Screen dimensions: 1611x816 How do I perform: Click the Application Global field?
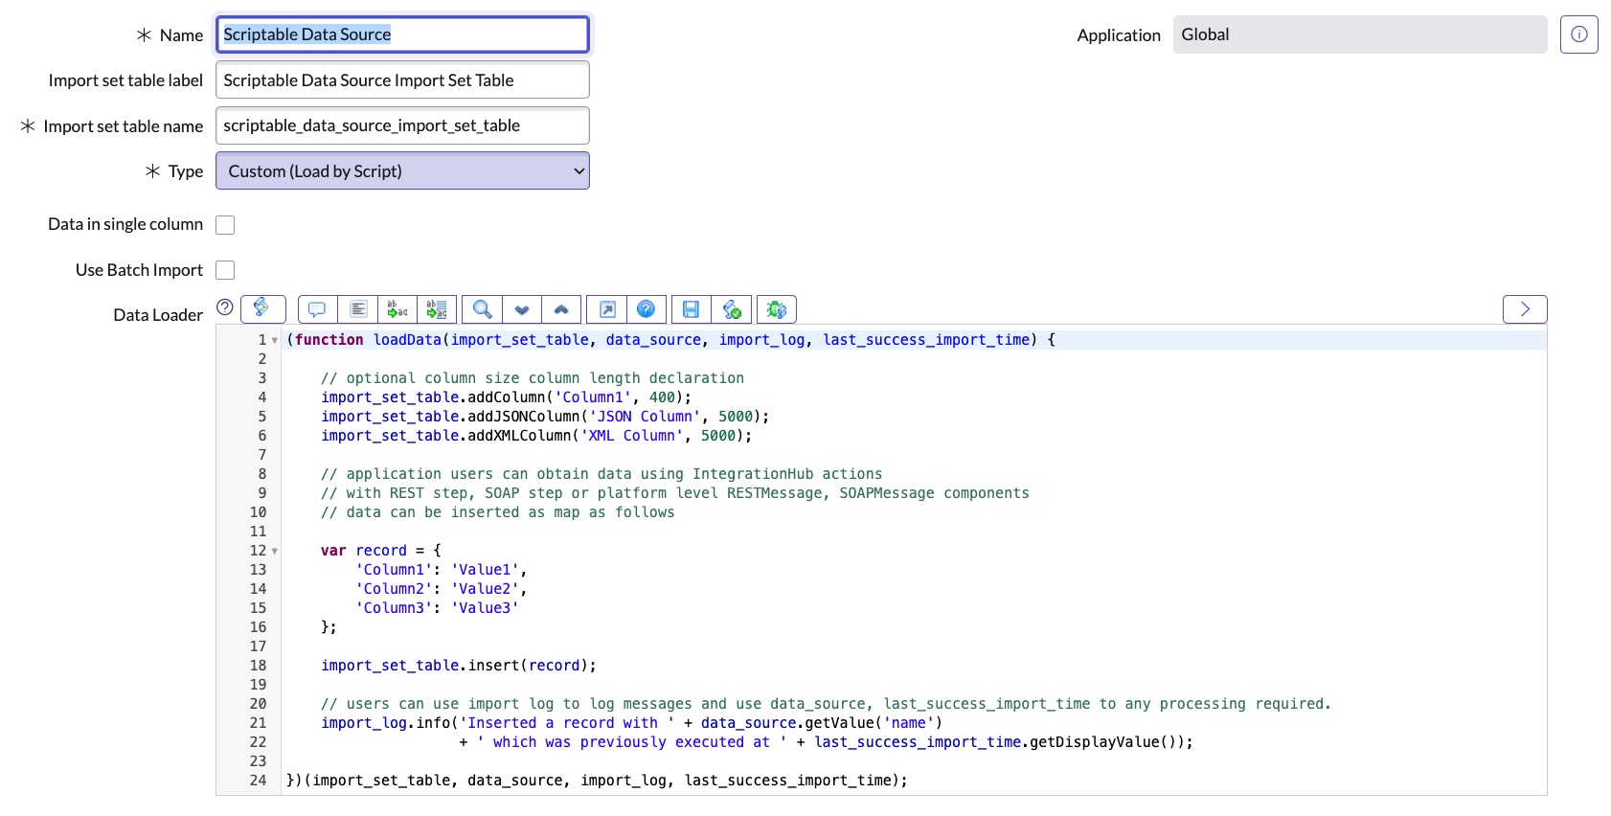tap(1360, 34)
